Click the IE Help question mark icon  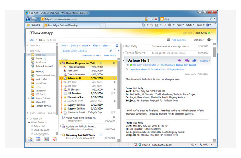[x=207, y=25]
